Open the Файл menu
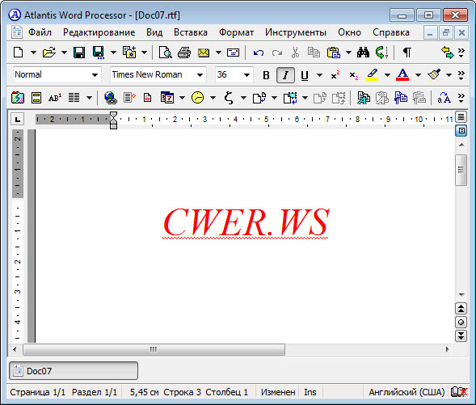 pos(40,32)
